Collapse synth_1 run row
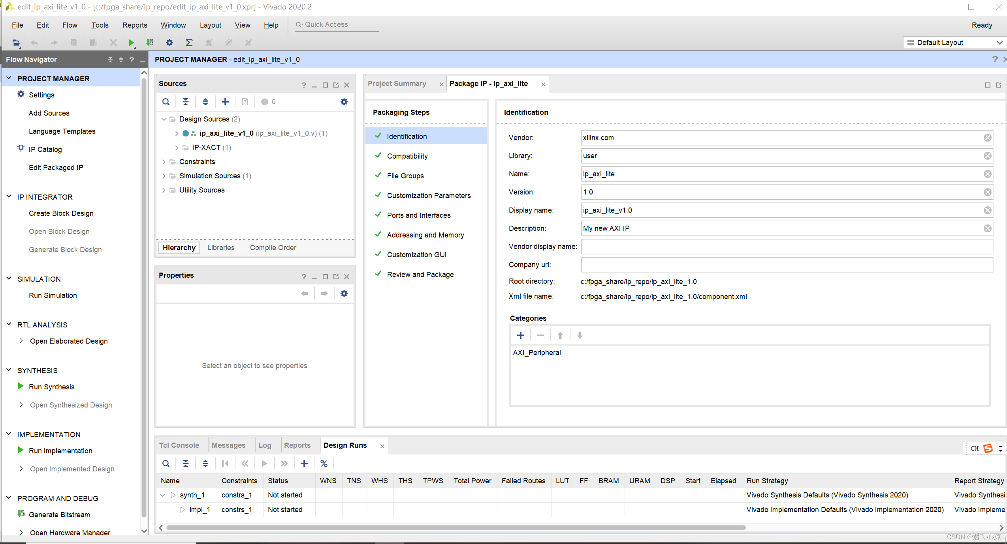Image resolution: width=1007 pixels, height=544 pixels. [x=162, y=495]
